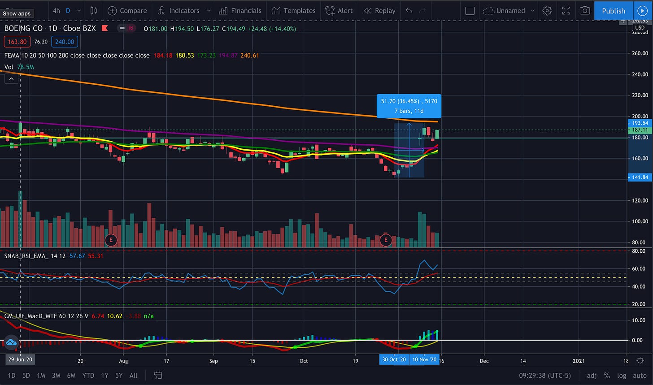Click the 30 Oct '20 date label
The image size is (653, 385).
(x=394, y=359)
